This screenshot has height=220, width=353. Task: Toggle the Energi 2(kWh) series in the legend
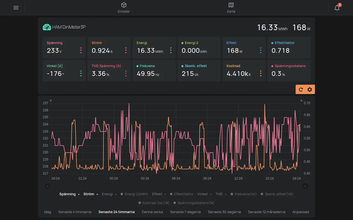coord(134,194)
